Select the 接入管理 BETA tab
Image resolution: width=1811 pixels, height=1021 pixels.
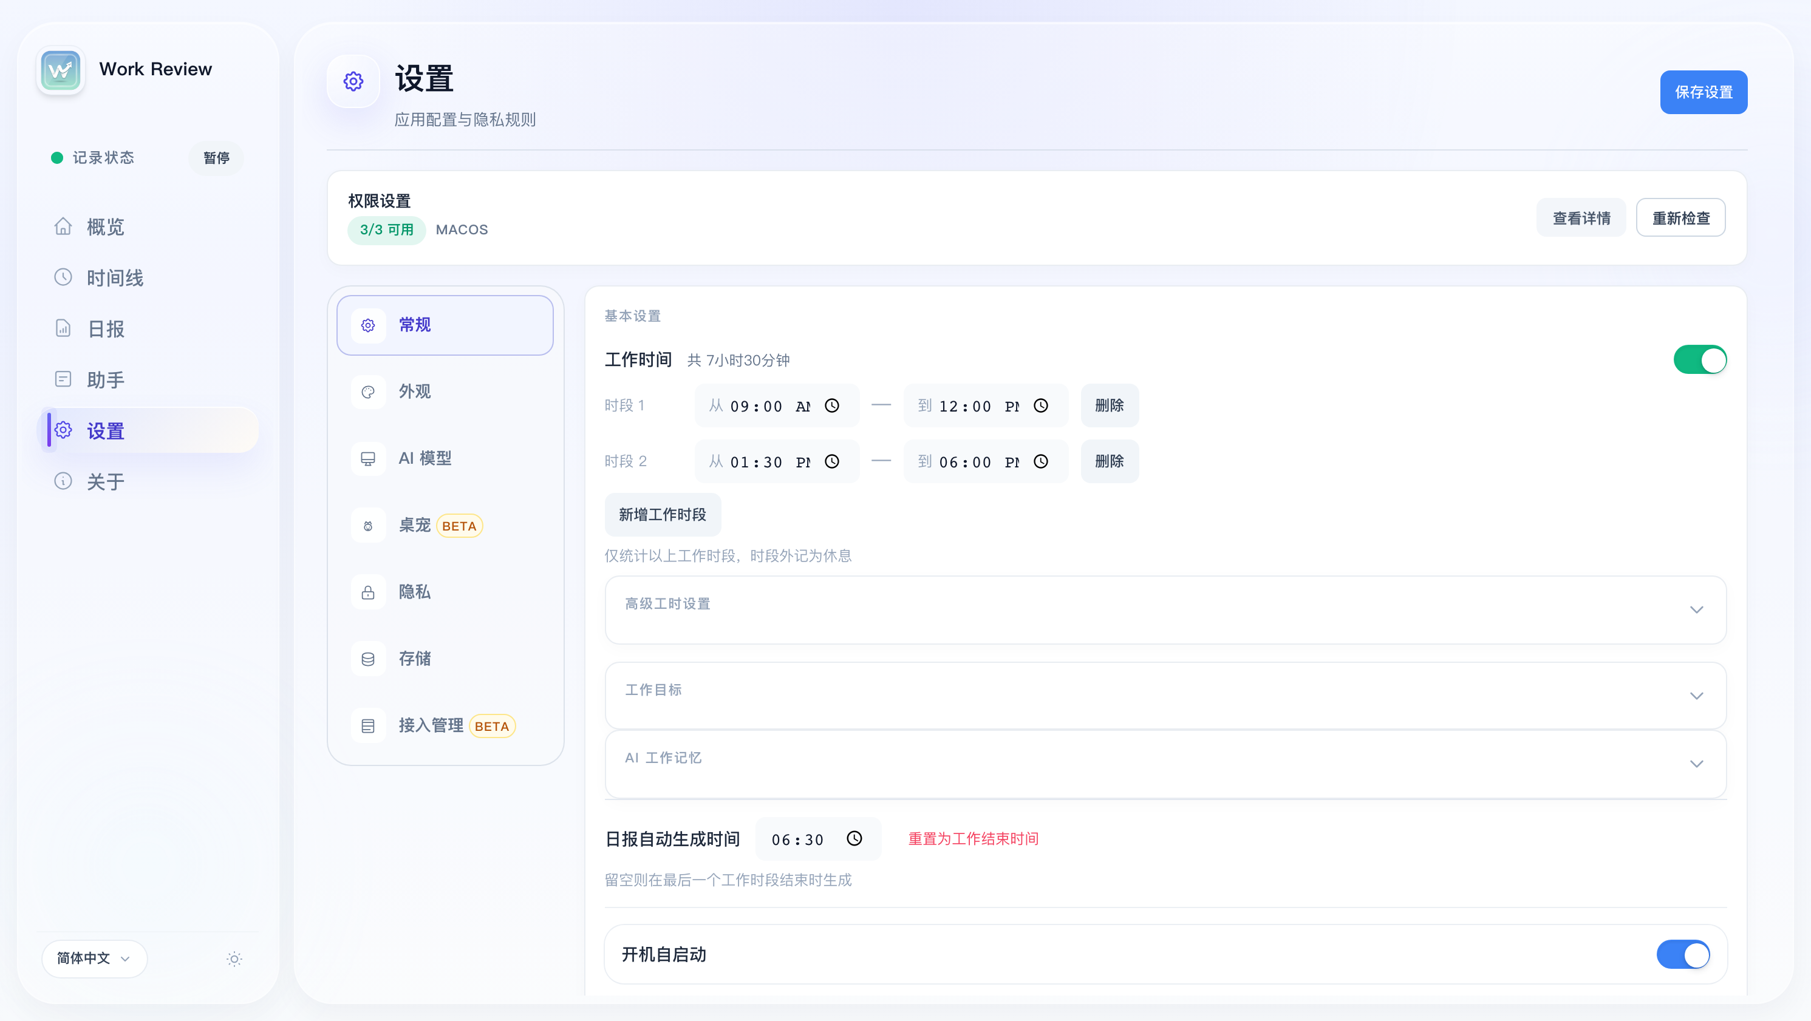pos(445,726)
